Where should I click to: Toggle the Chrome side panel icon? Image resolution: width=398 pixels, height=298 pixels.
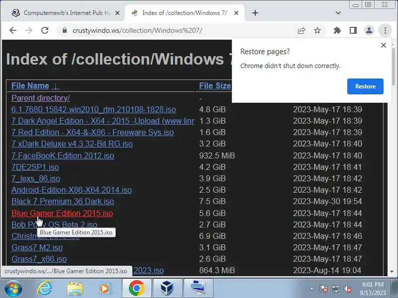pyautogui.click(x=353, y=31)
